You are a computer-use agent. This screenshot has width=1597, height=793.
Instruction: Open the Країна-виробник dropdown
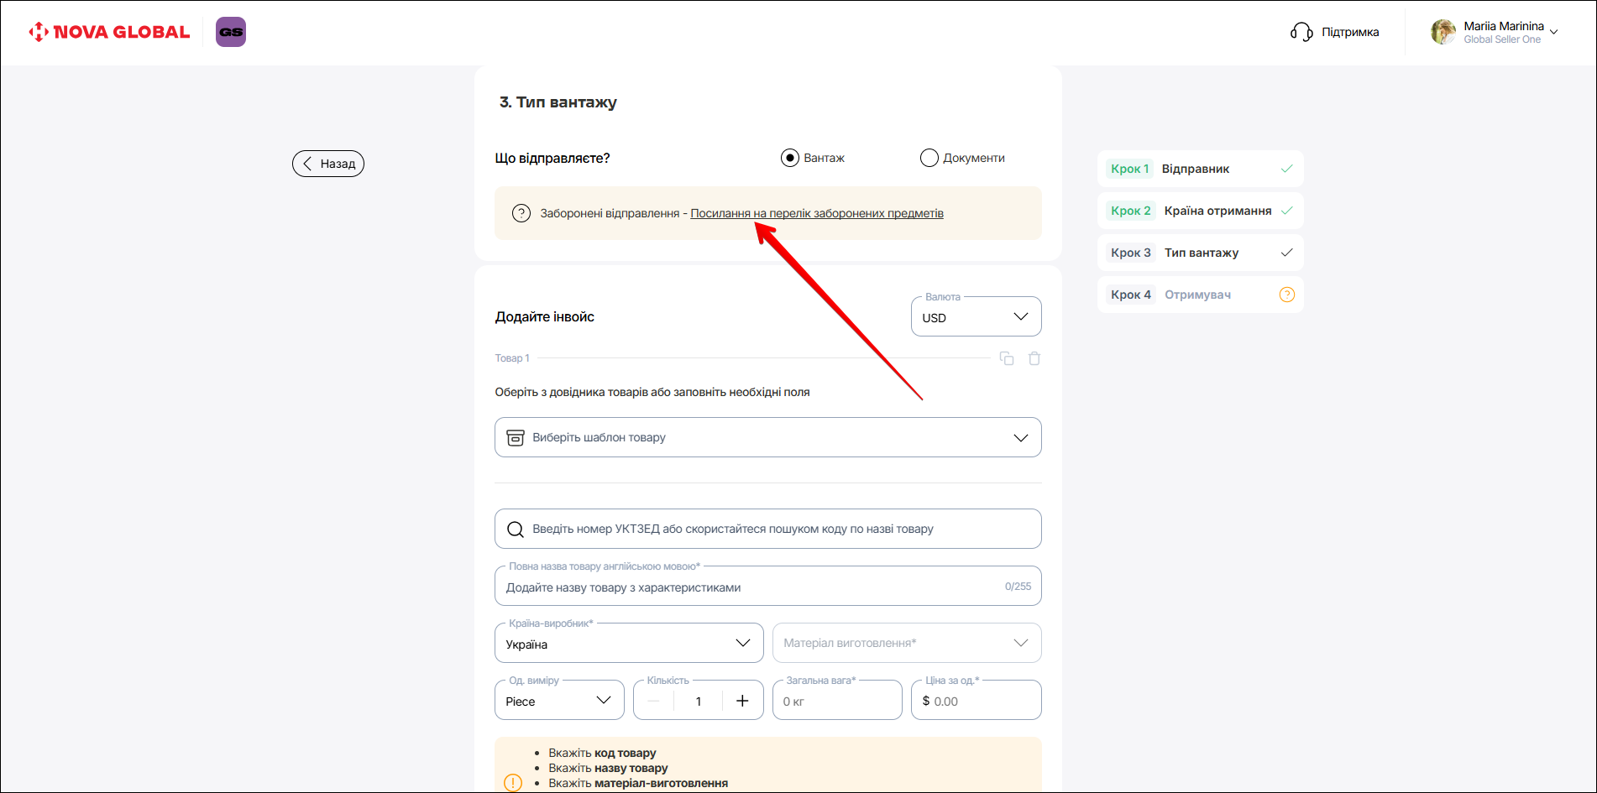coord(628,644)
